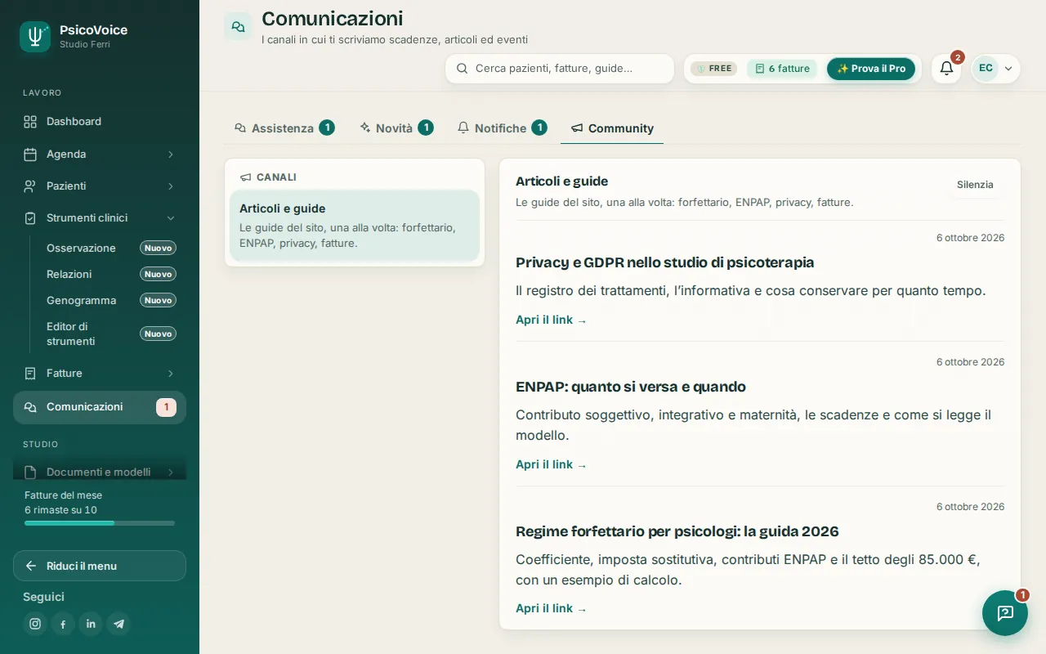The height and width of the screenshot is (654, 1046).
Task: Open Relazioni in the sidebar
Action: pos(111,274)
